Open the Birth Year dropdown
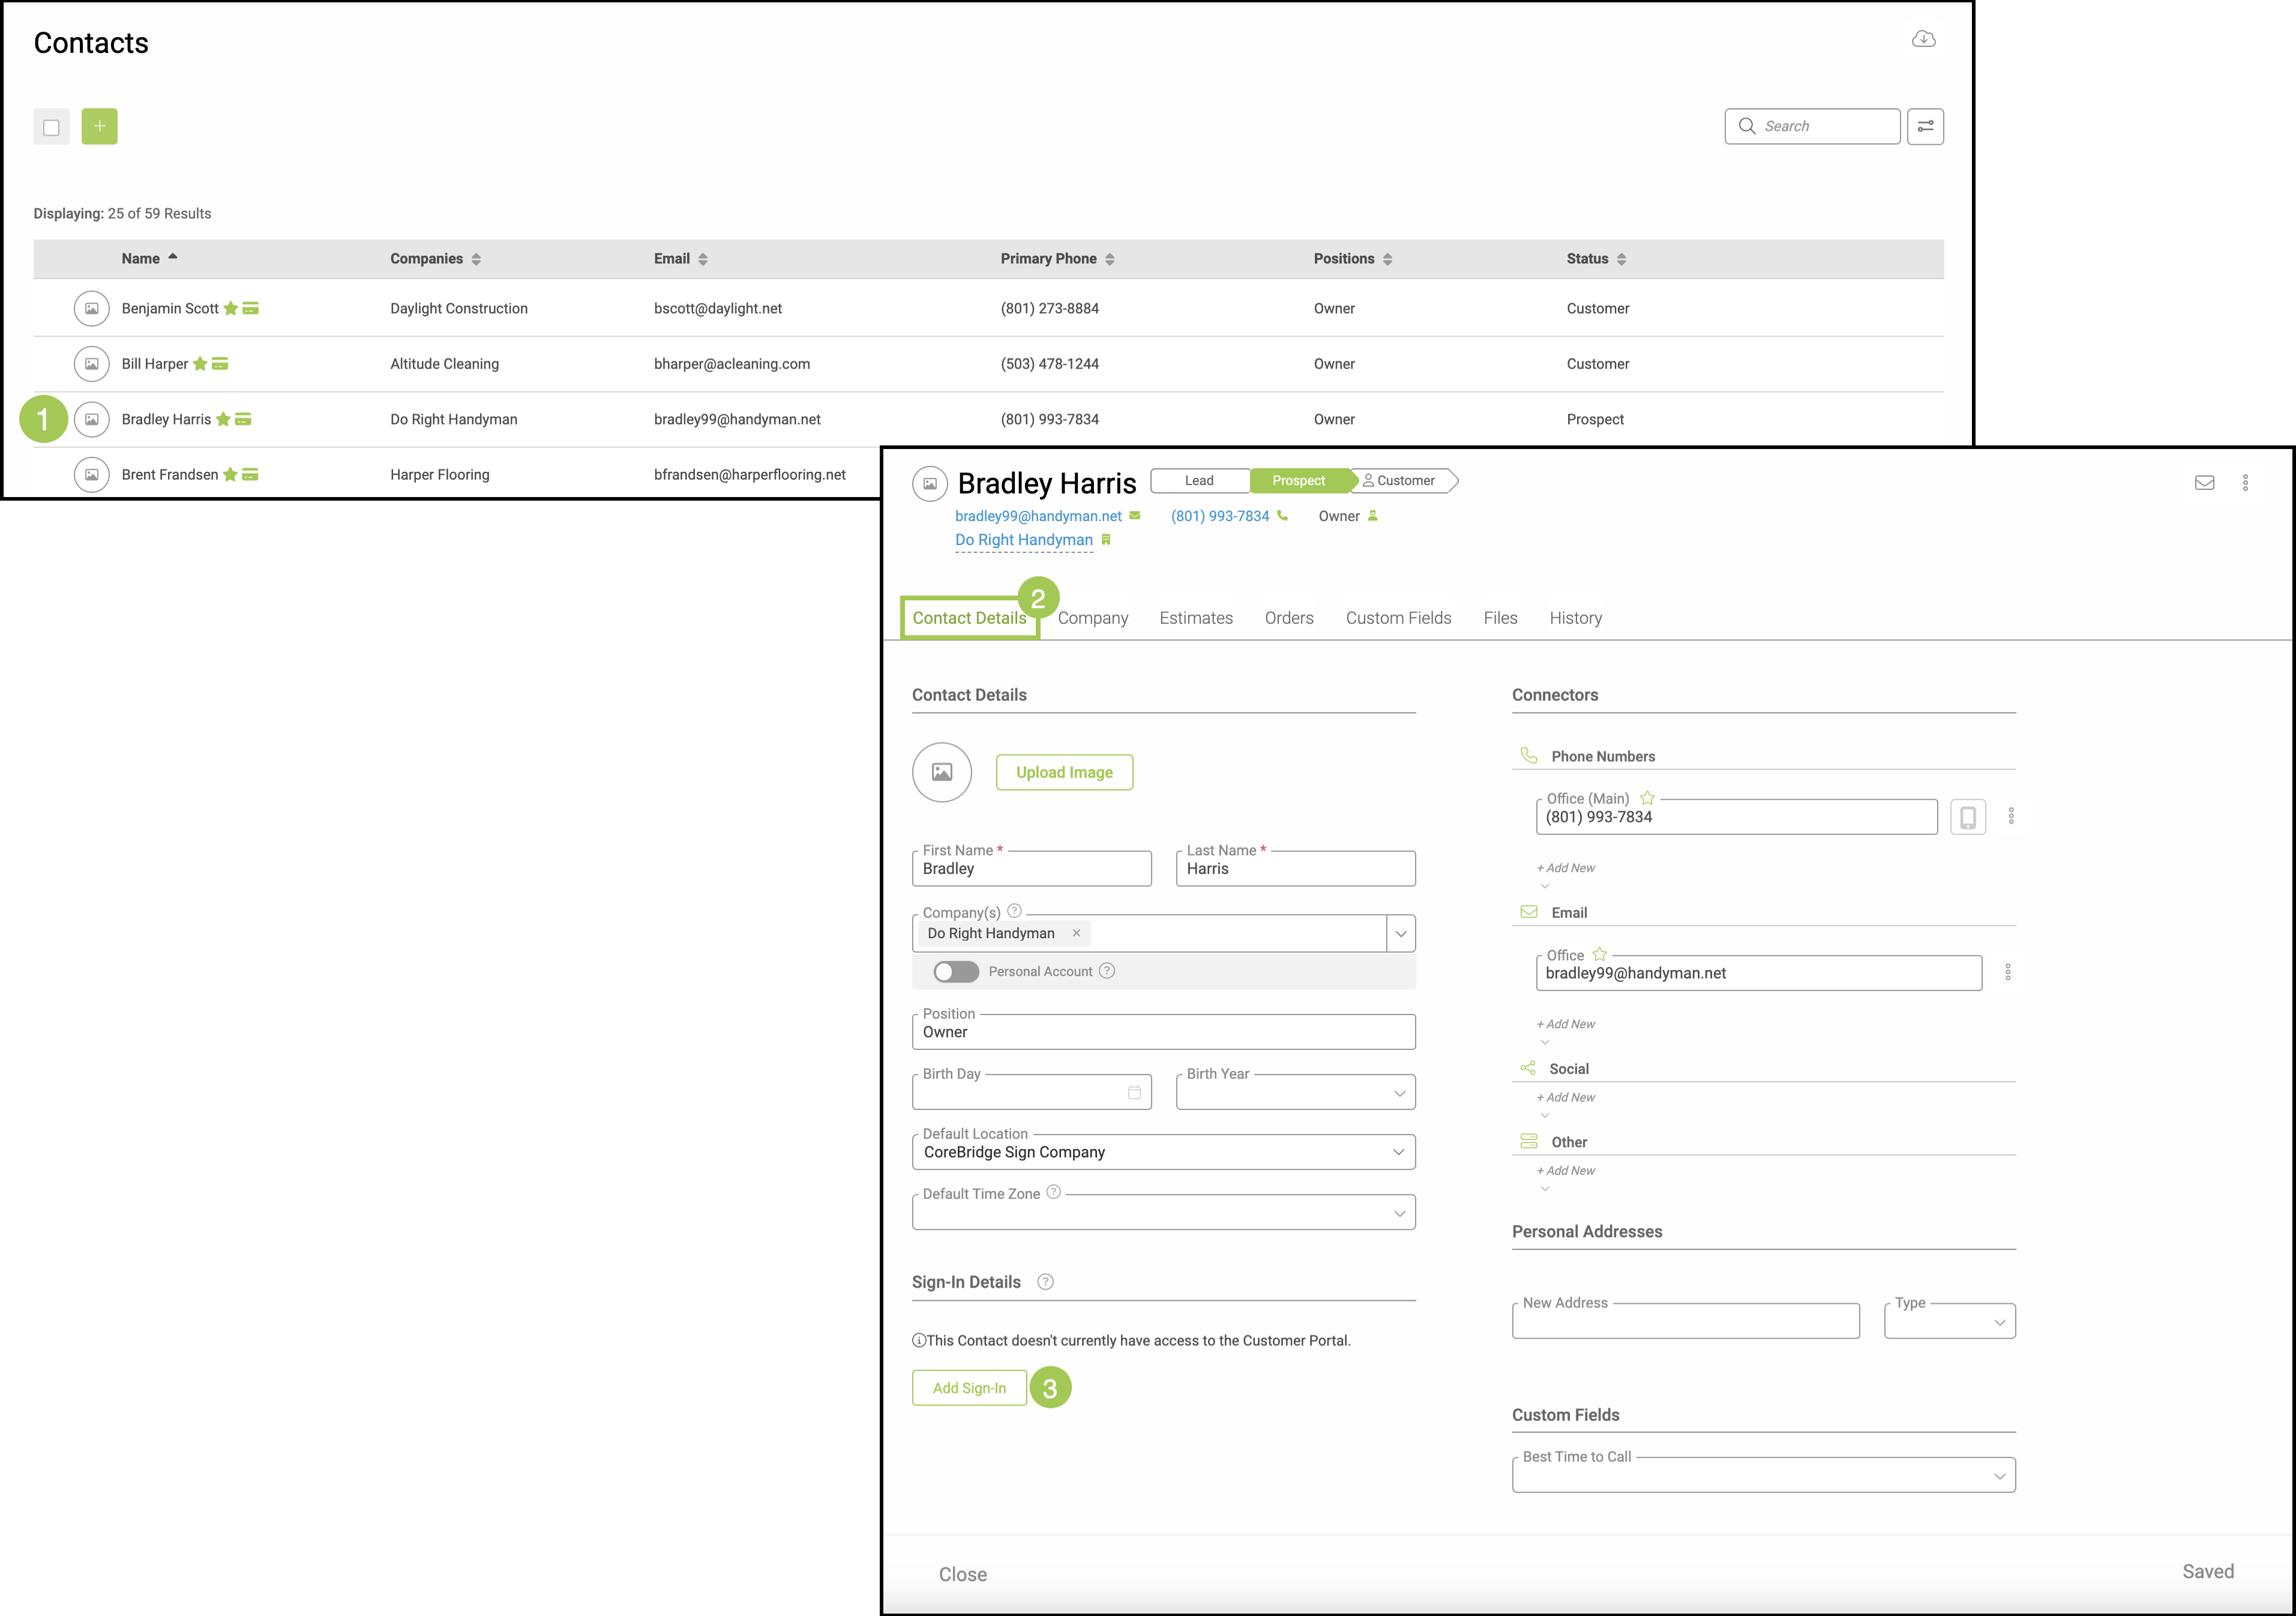Viewport: 2296px width, 1616px height. (x=1398, y=1093)
